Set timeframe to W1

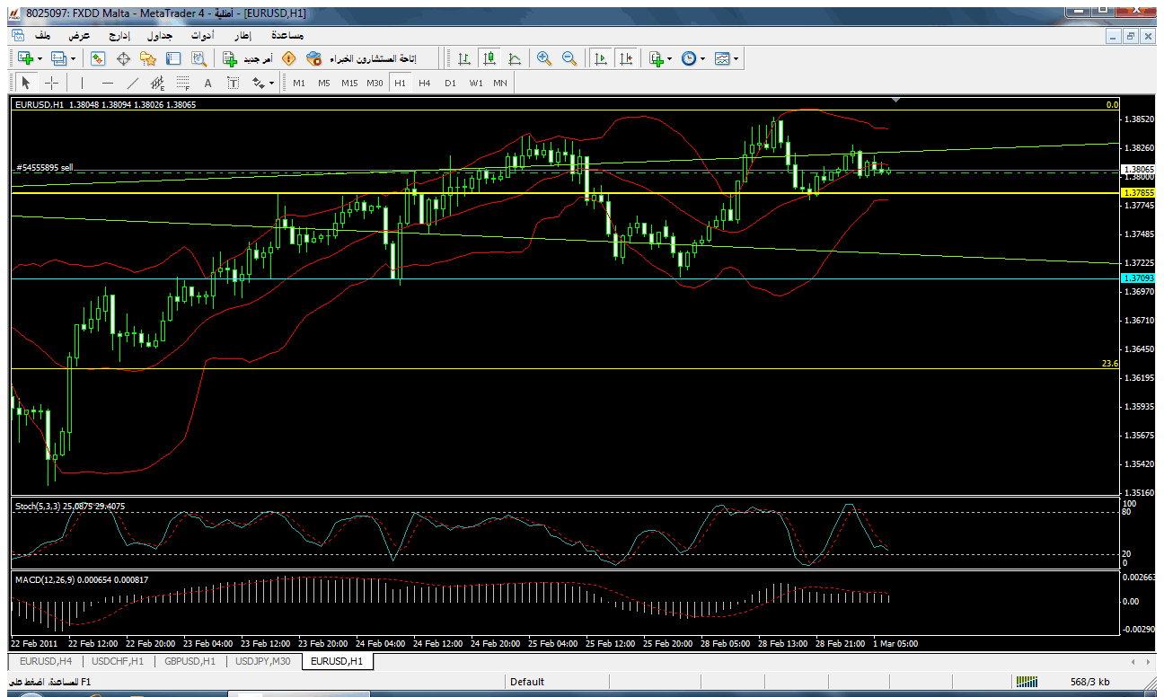click(475, 83)
